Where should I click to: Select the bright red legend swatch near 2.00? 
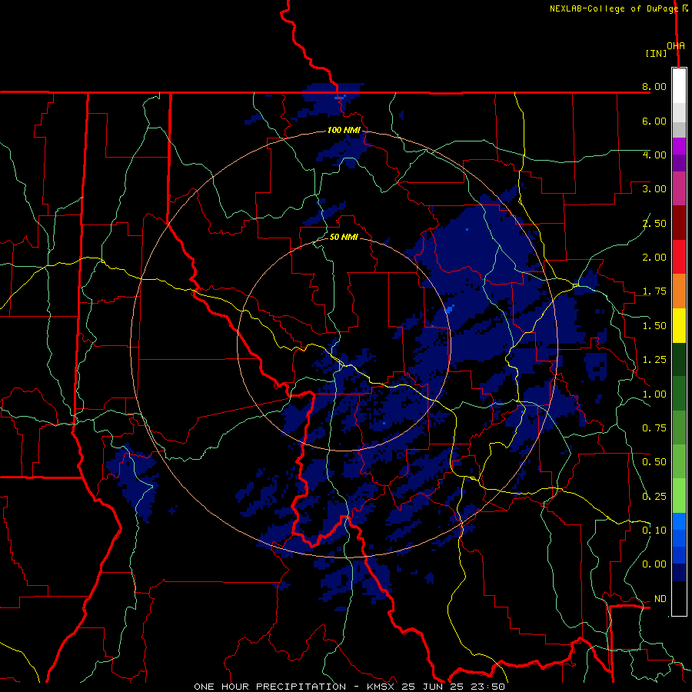click(x=679, y=257)
